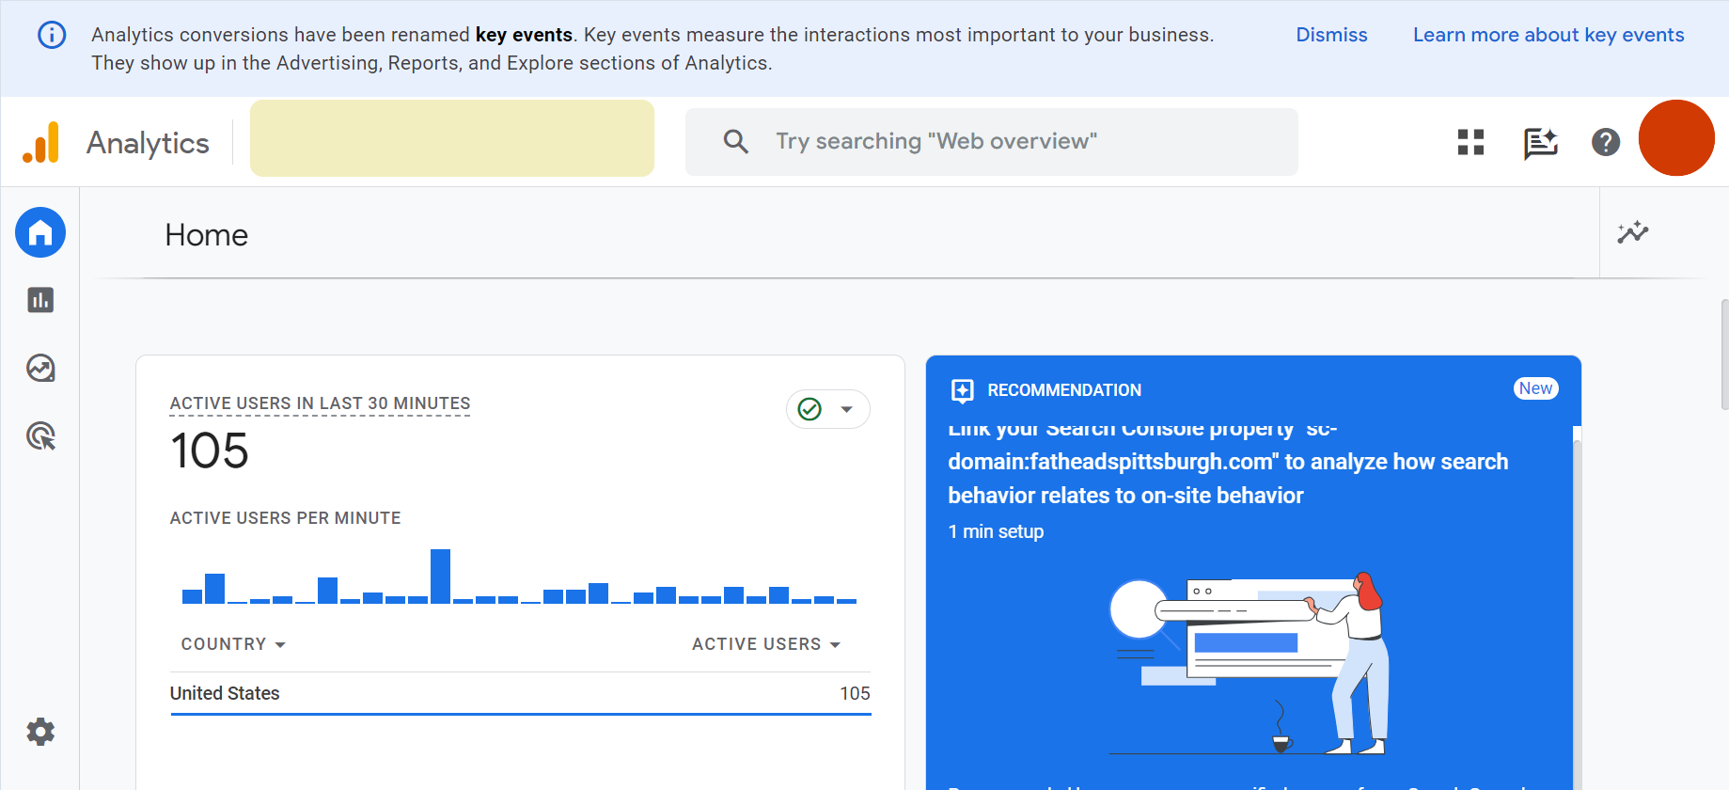Open the Google apps grid icon

(1470, 142)
